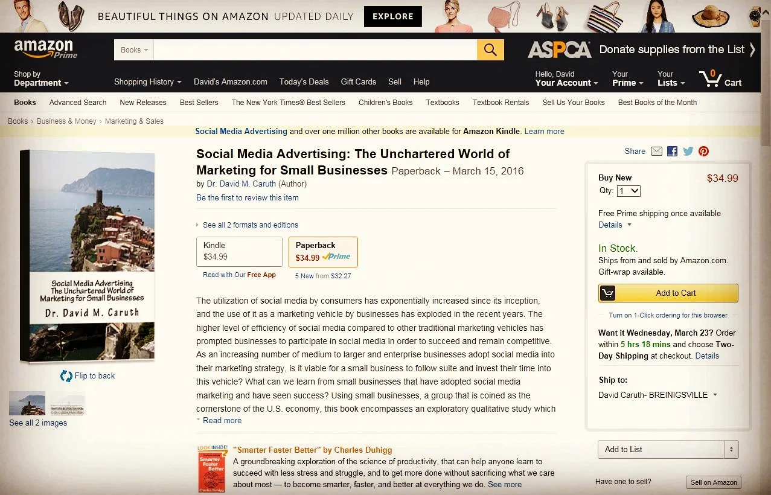Image resolution: width=771 pixels, height=495 pixels.
Task: Pin this book to Pinterest
Action: (x=703, y=151)
